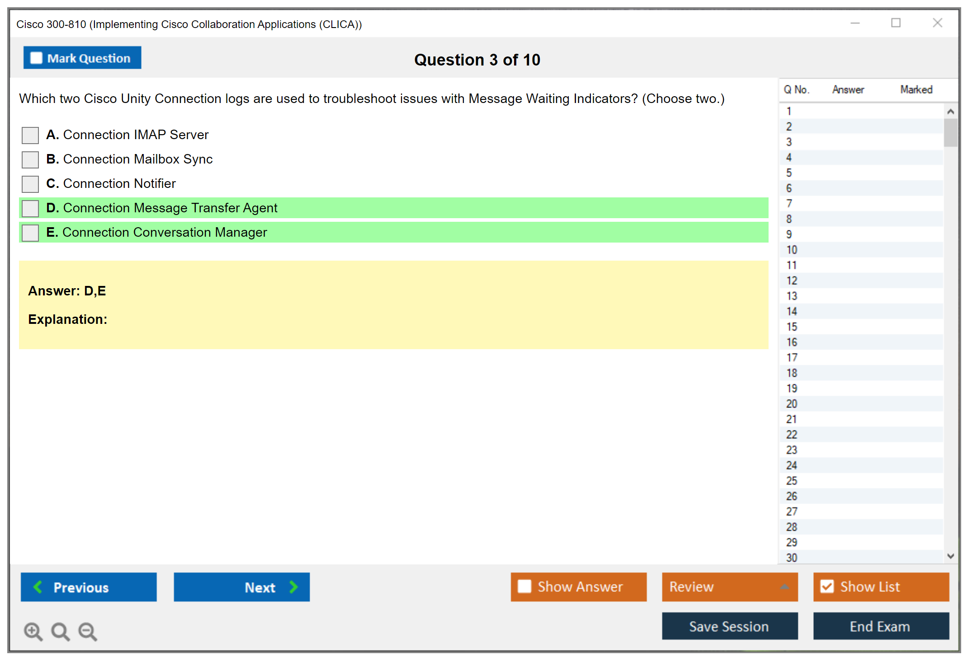Click the green right arrow on Next

[293, 587]
